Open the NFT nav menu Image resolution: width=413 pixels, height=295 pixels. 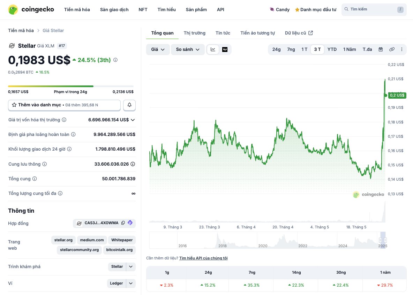point(143,9)
